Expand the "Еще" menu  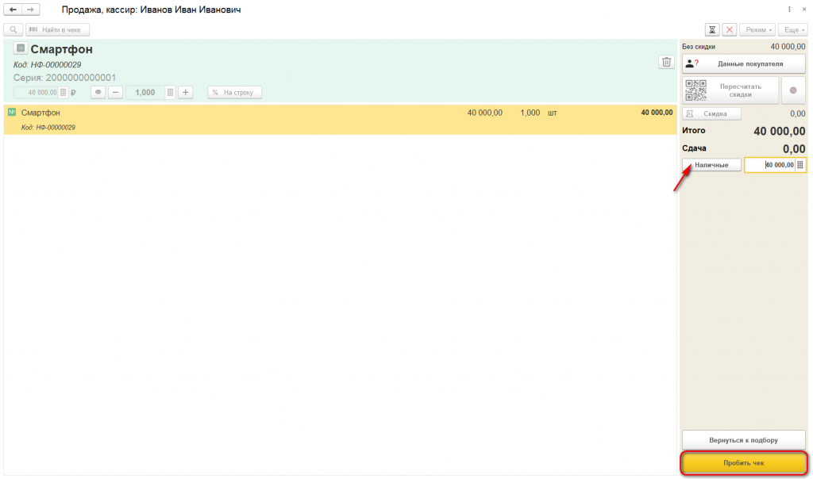[x=793, y=30]
